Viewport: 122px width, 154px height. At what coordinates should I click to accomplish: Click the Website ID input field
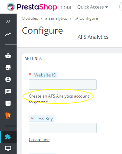click(x=63, y=84)
